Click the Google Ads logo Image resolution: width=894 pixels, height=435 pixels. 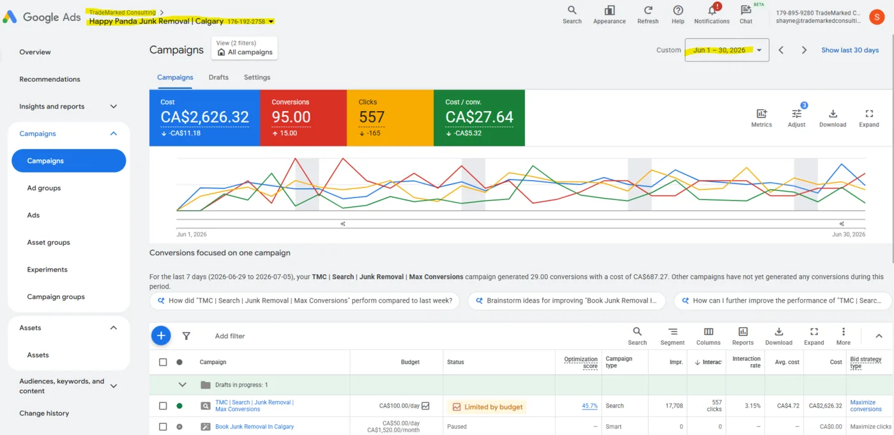pos(42,17)
